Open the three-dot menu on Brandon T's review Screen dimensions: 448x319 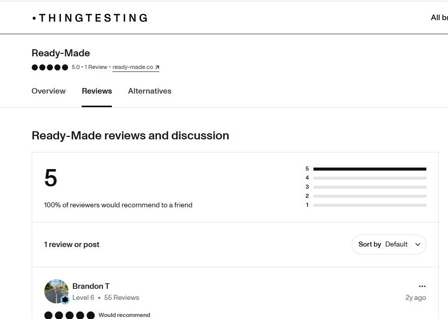tap(422, 286)
